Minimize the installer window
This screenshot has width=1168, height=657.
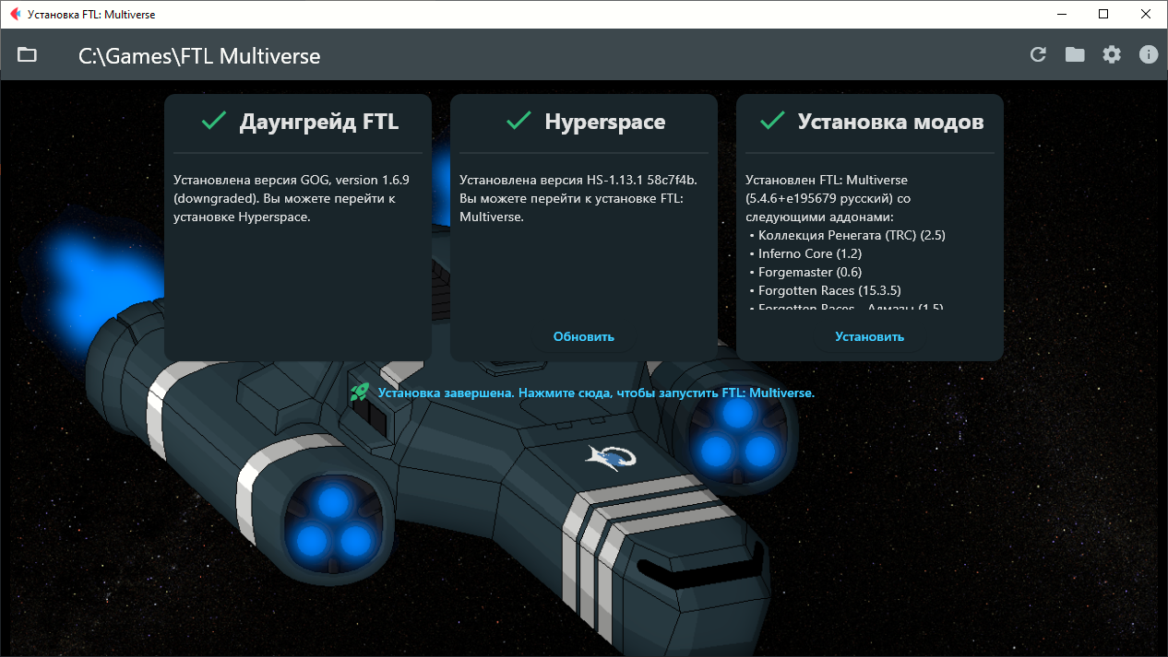point(1061,14)
